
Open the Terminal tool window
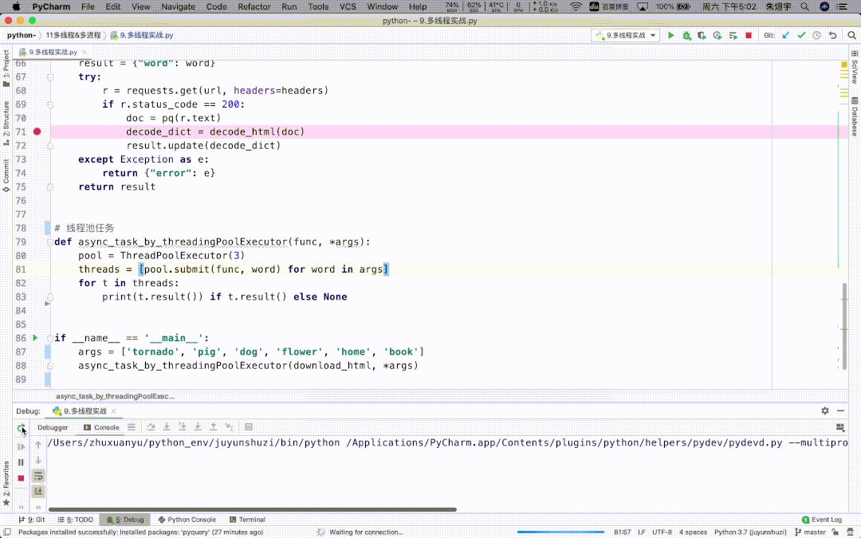point(247,520)
